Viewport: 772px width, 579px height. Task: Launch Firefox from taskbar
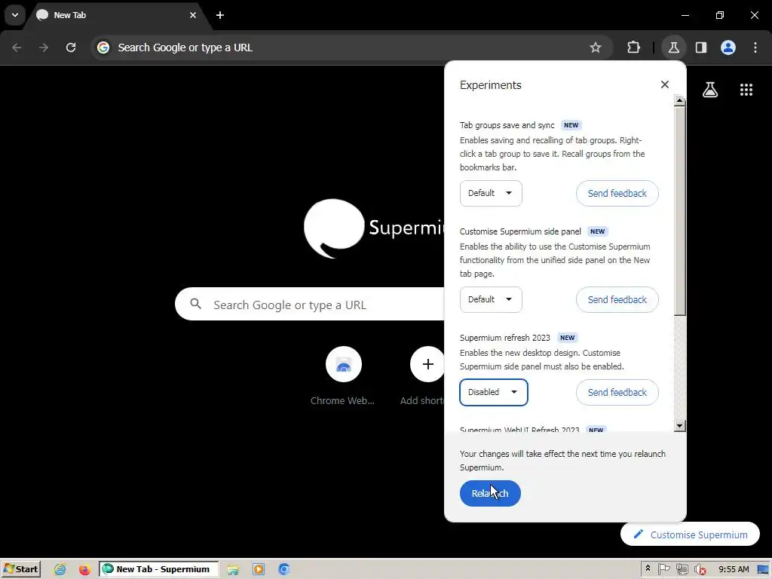click(84, 569)
